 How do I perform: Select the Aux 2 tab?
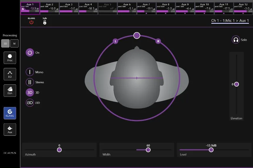[x=49, y=9]
